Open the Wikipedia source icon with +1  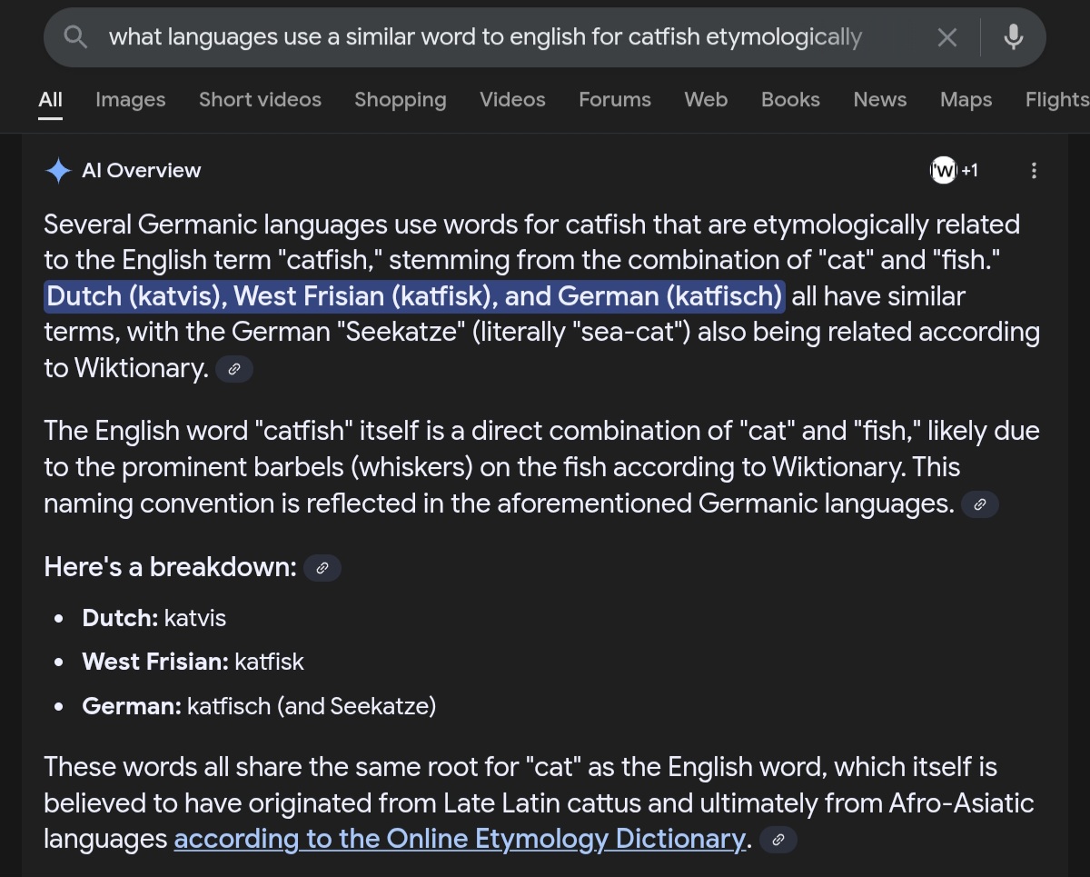953,171
